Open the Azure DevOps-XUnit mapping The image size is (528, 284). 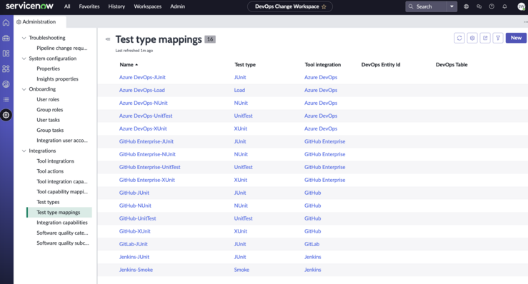pyautogui.click(x=143, y=129)
